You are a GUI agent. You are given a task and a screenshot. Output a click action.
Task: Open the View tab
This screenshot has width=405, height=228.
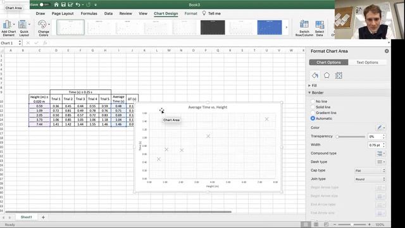tap(143, 13)
